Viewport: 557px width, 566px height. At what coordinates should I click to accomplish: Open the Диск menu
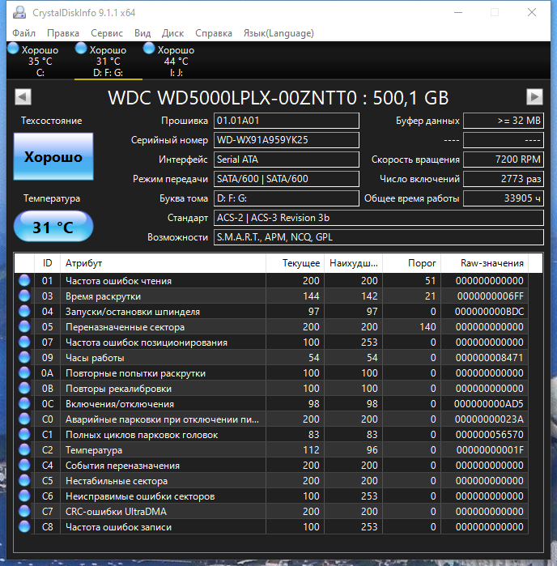[x=172, y=33]
